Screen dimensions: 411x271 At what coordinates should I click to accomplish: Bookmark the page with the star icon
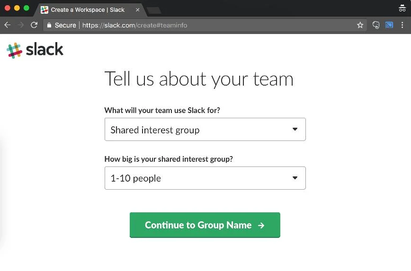pos(360,25)
